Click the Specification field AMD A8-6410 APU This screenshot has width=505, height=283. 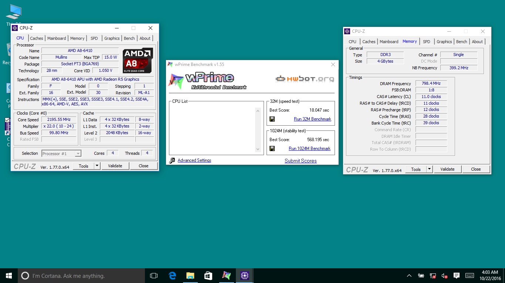pos(98,79)
